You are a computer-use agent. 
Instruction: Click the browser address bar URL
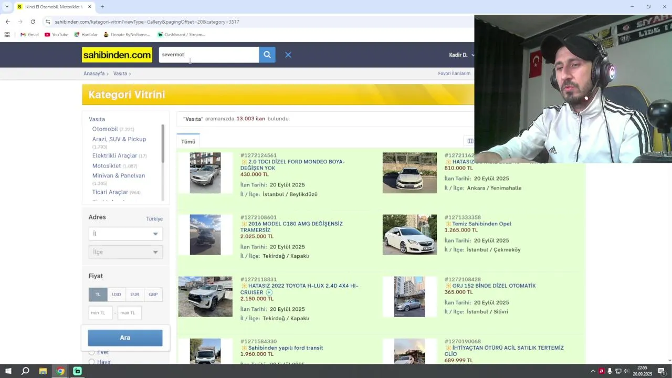[x=147, y=22]
